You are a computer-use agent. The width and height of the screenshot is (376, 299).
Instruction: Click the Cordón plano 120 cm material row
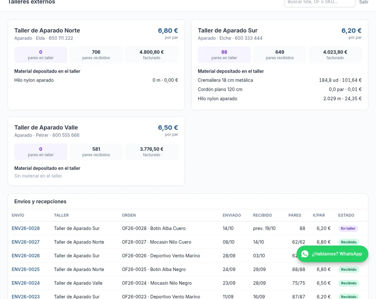tap(280, 89)
